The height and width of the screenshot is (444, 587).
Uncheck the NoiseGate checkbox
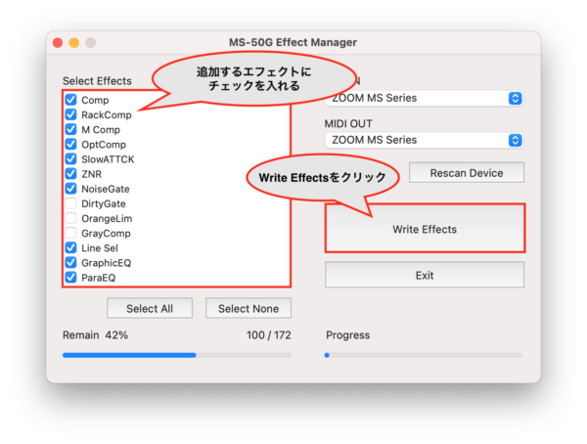[70, 189]
